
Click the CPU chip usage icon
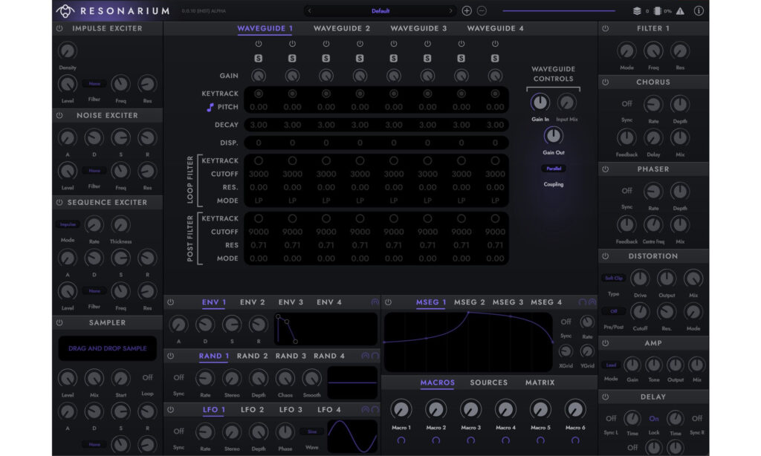tap(657, 10)
